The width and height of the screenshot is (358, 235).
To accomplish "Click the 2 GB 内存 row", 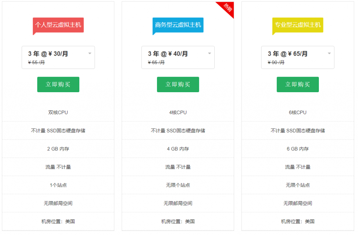I will 58,149.
